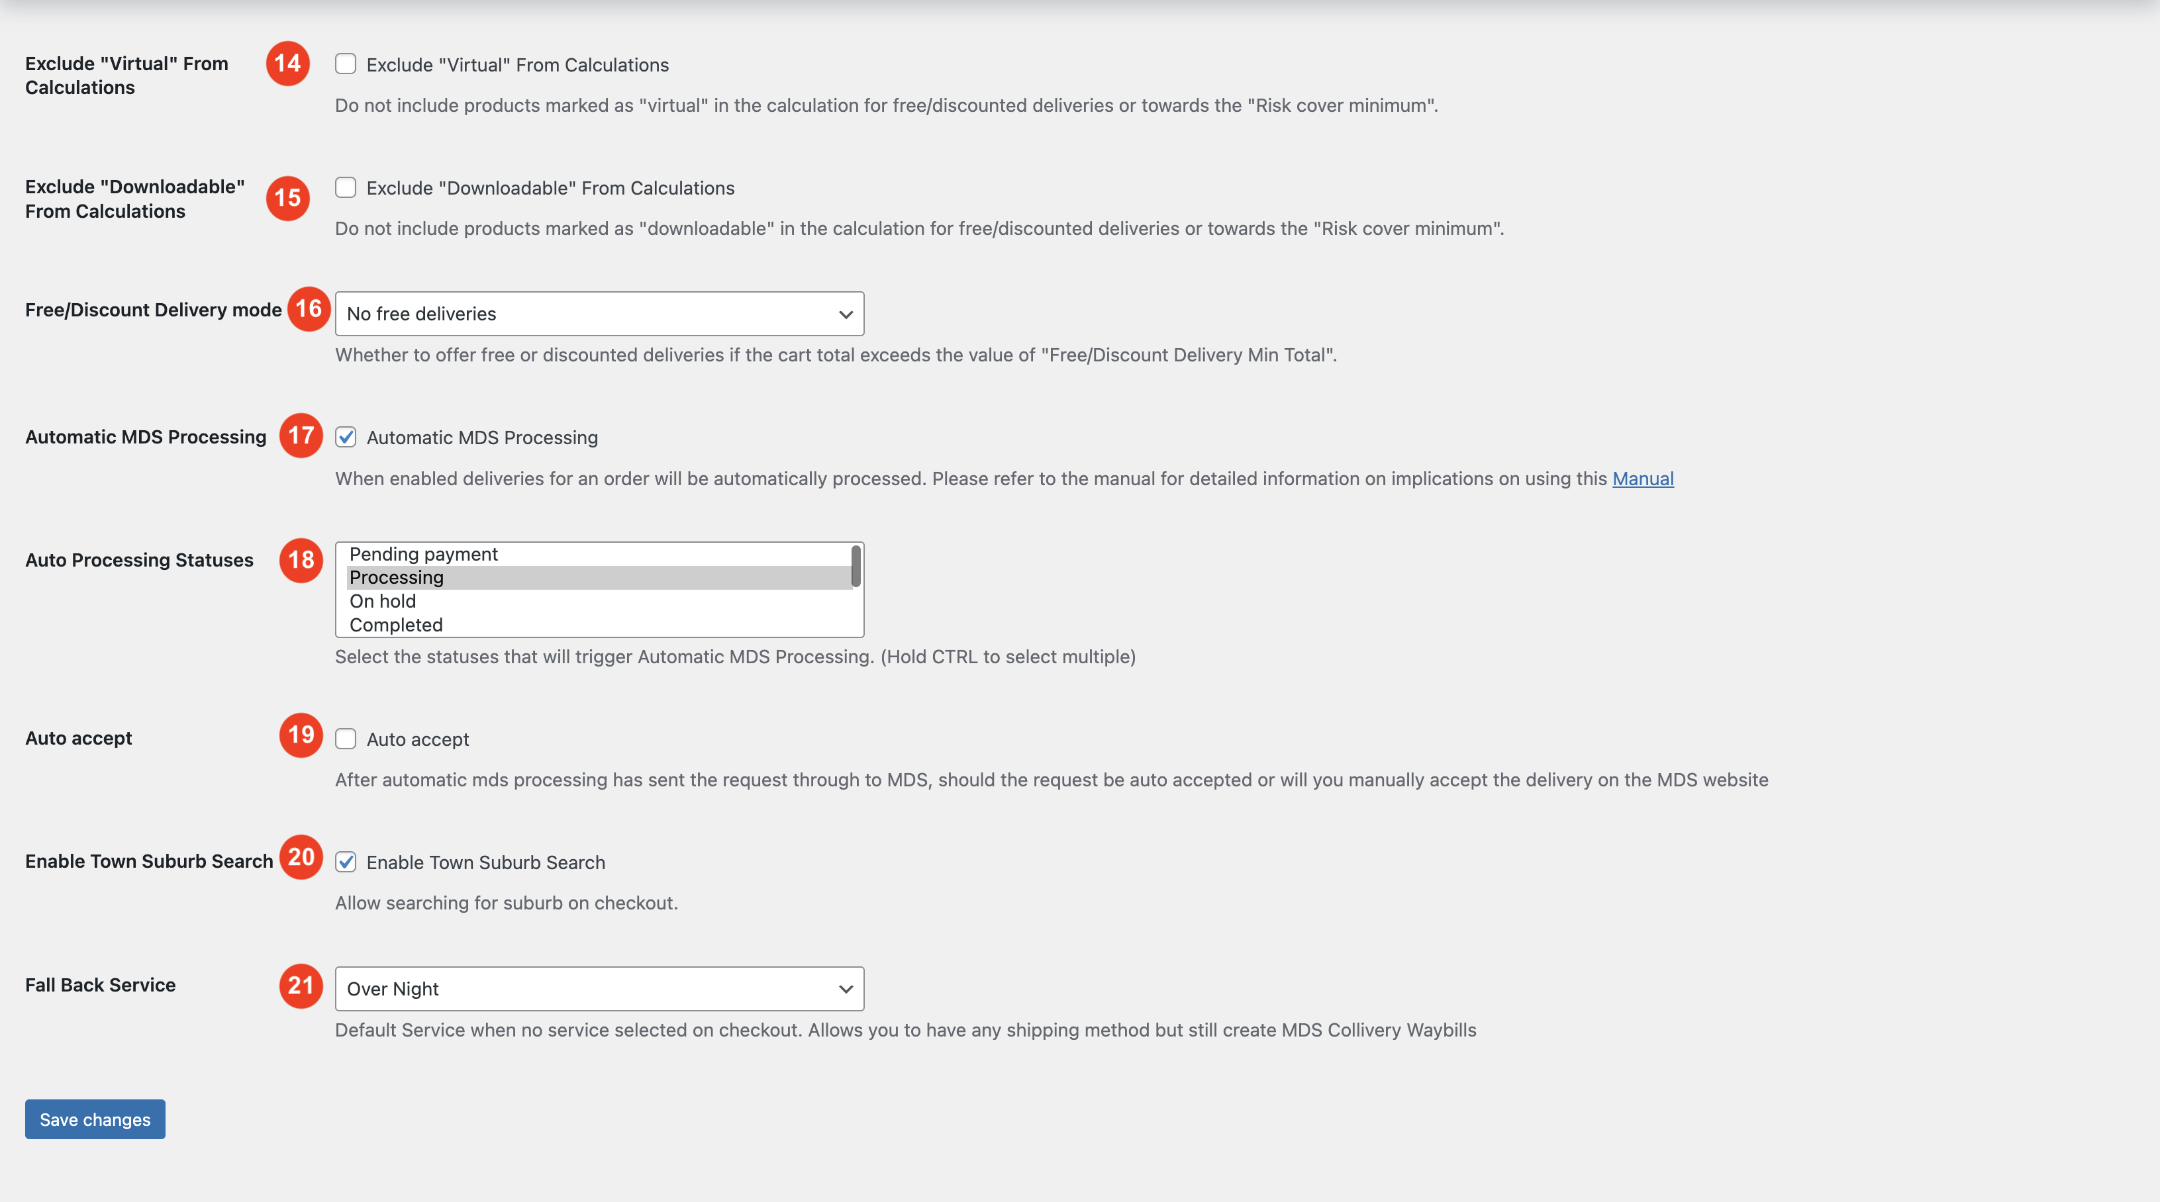Click the Fall Back Service label
Viewport: 2160px width, 1202px height.
coord(100,985)
